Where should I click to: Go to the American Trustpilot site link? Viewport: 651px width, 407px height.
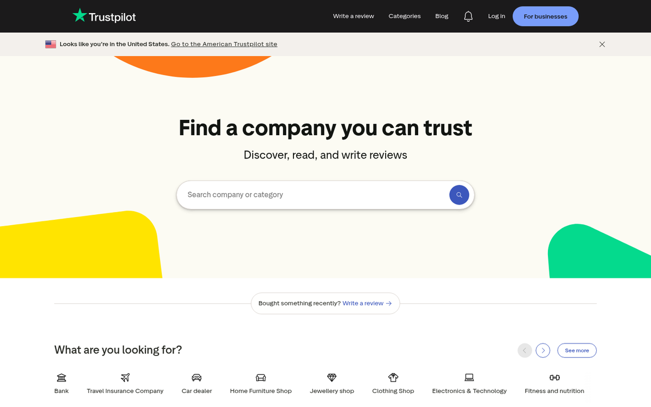pos(224,44)
